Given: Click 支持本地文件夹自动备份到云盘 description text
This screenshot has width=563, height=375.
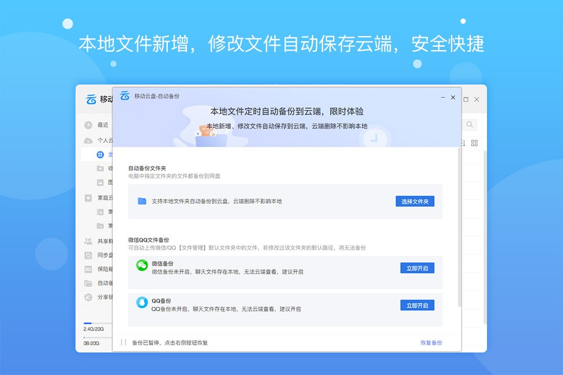Looking at the screenshot, I should [217, 201].
